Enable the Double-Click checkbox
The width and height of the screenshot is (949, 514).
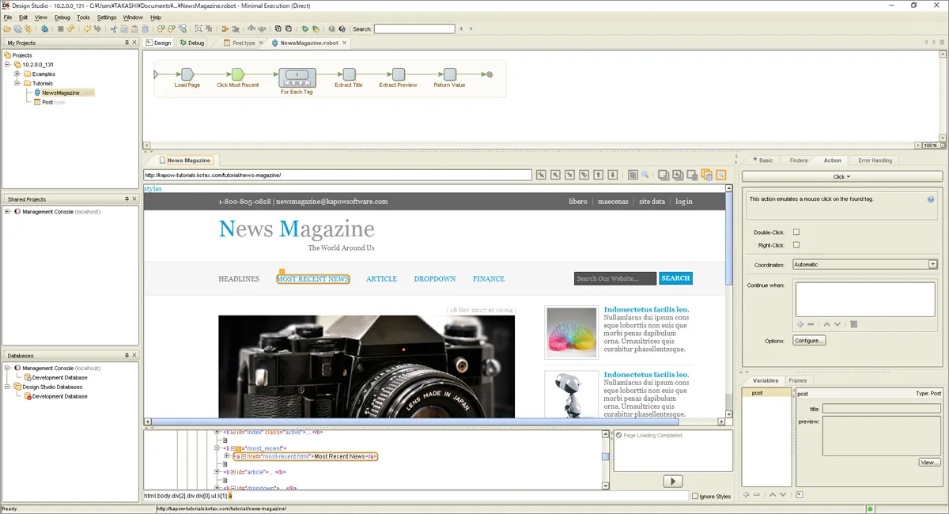coord(796,232)
